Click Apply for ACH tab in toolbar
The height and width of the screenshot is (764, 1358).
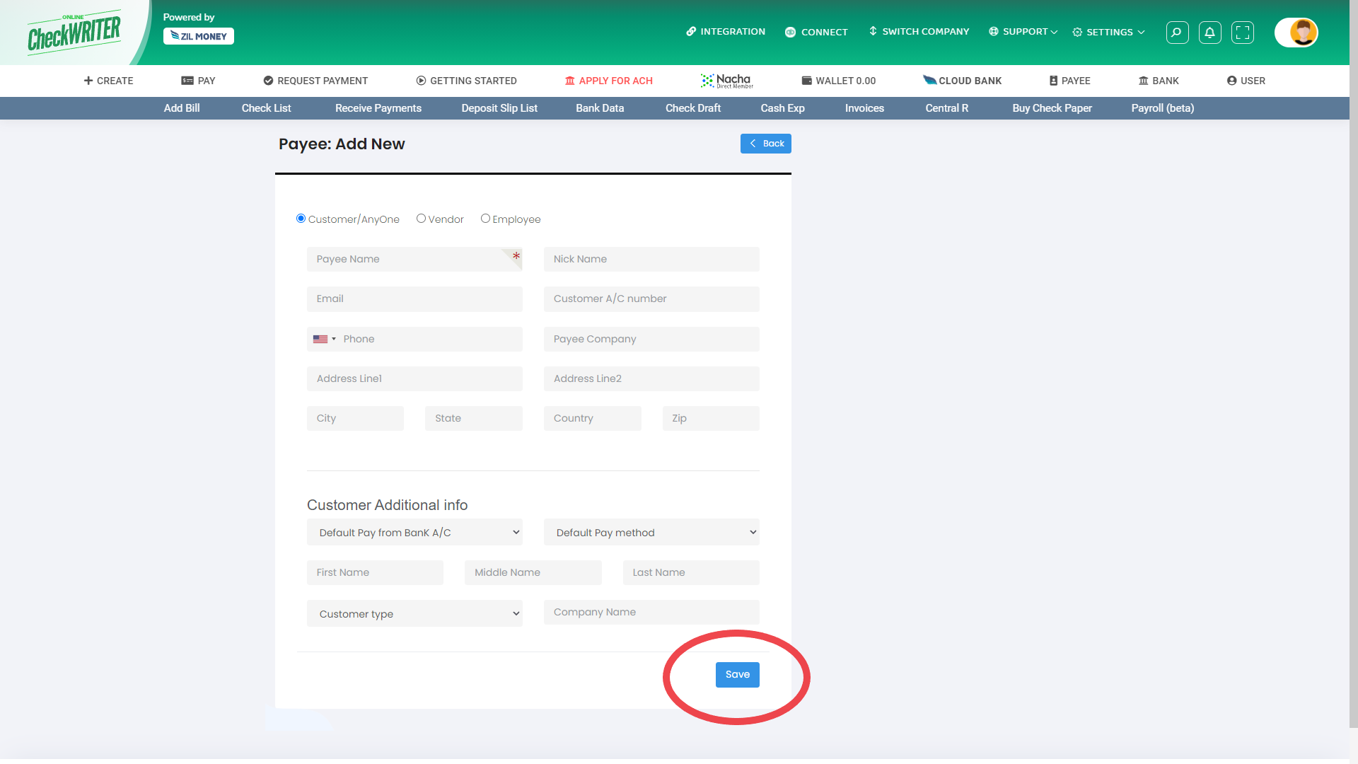click(x=608, y=80)
